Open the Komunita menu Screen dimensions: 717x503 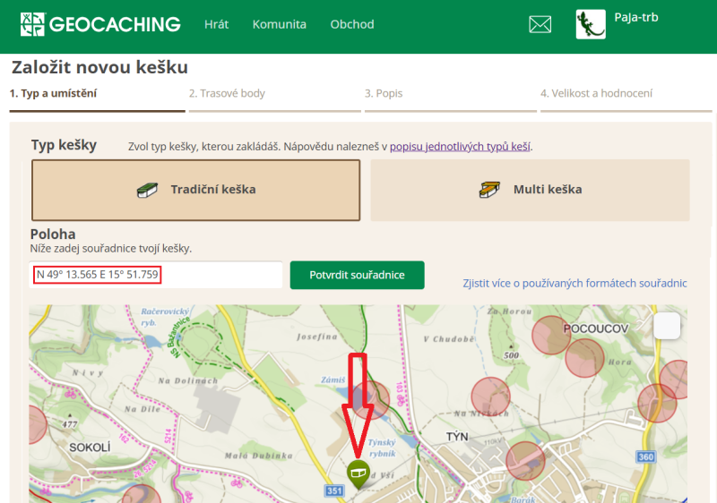(x=280, y=24)
